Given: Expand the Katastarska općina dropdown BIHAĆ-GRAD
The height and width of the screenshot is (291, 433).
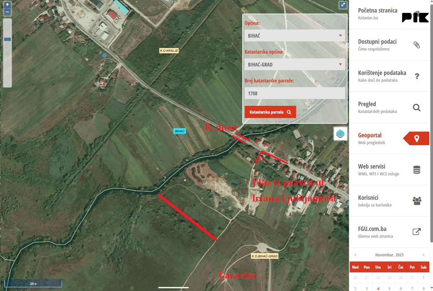Looking at the screenshot, I should point(295,64).
